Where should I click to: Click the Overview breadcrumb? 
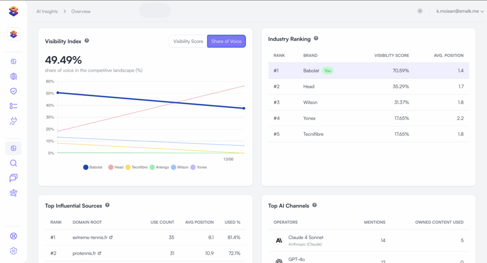tap(81, 11)
